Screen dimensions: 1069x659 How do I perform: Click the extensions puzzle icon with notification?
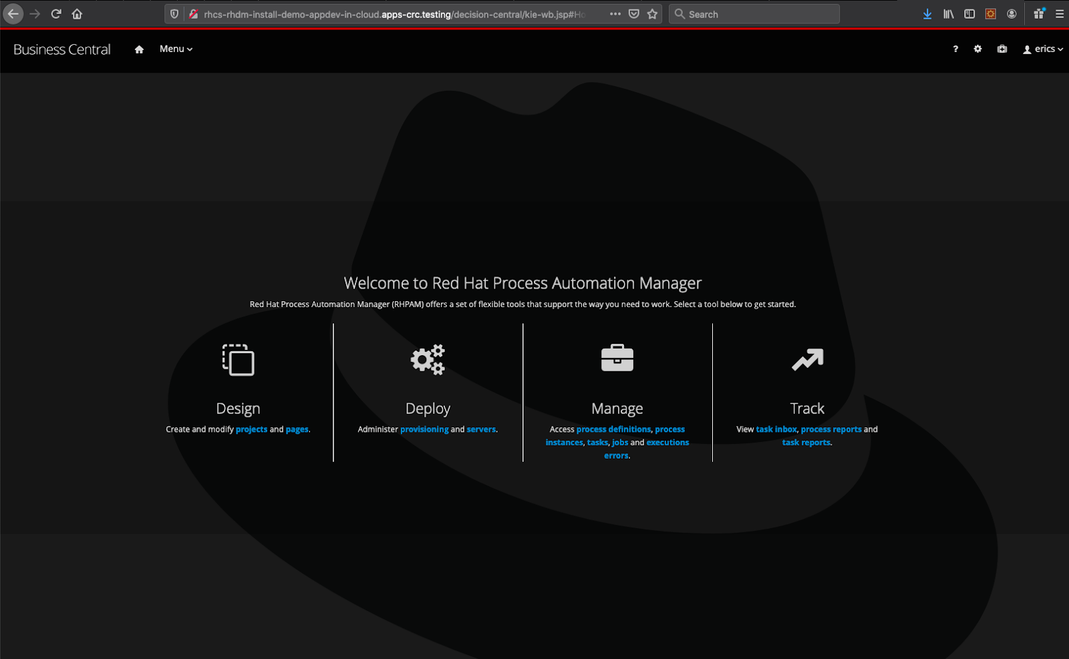[x=1039, y=13]
